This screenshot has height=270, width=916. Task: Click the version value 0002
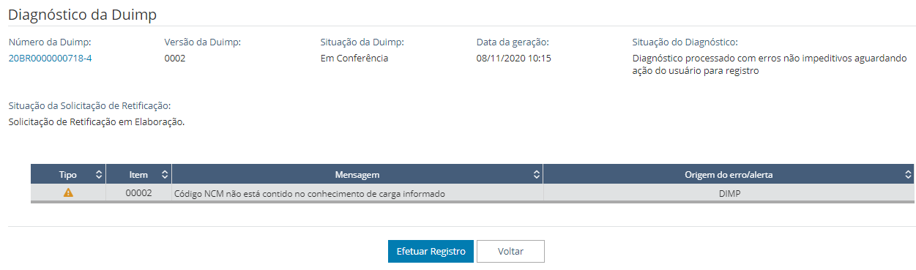pos(175,58)
